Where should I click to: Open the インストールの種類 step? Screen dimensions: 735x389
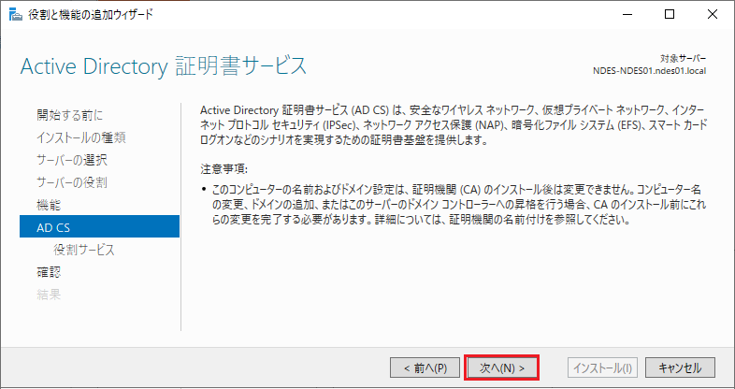81,137
